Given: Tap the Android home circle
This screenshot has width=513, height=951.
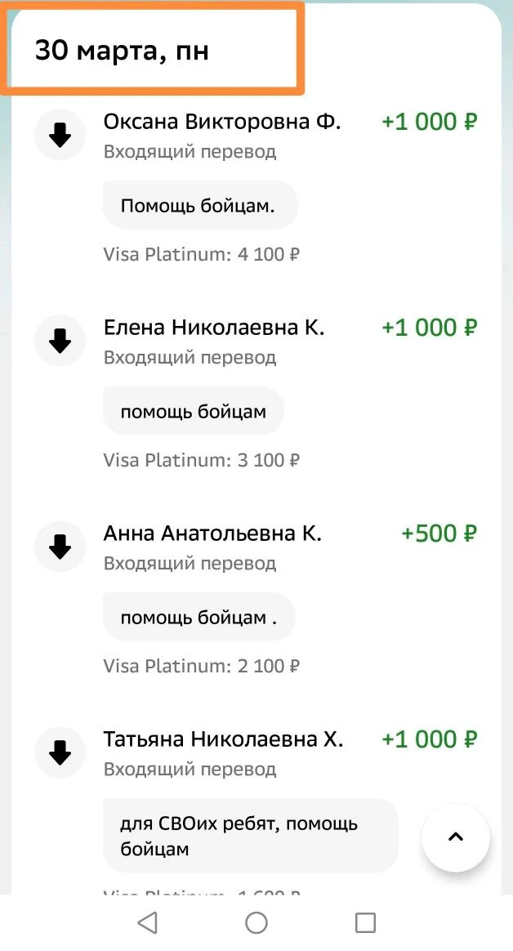Looking at the screenshot, I should 256,923.
